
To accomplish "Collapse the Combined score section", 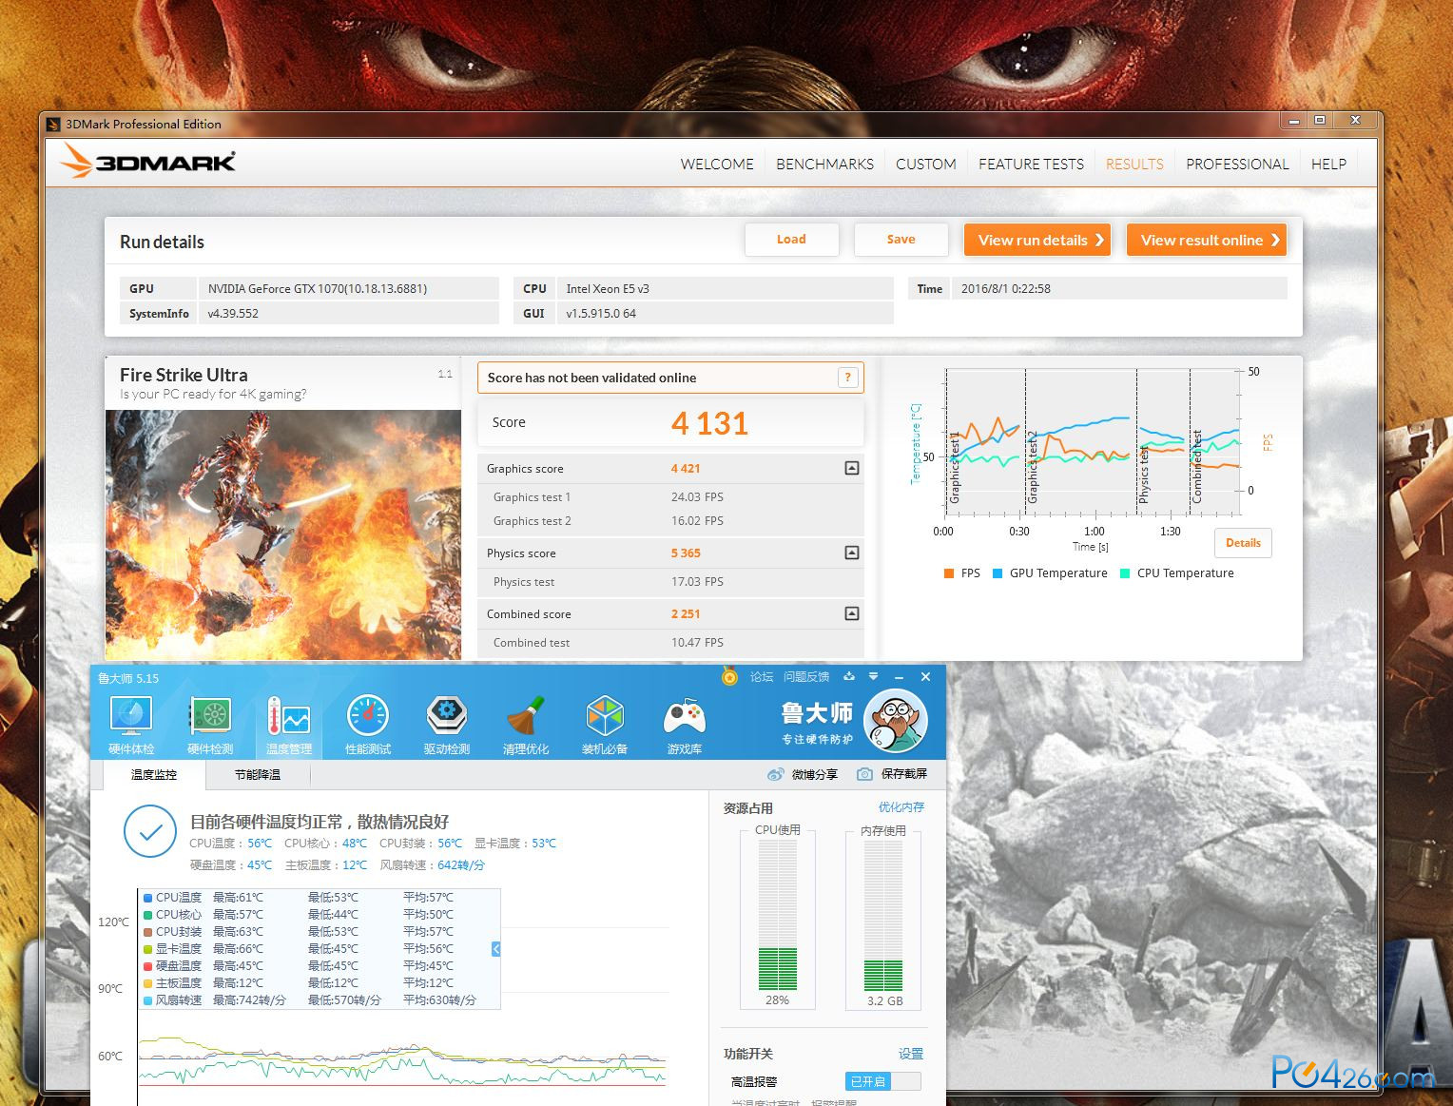I will tap(852, 613).
